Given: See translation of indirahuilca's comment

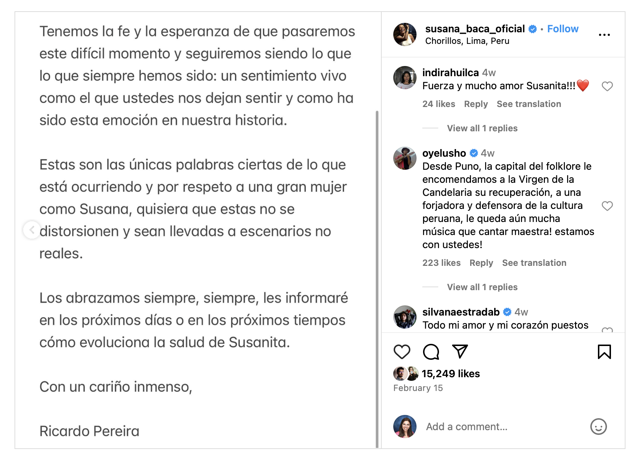Looking at the screenshot, I should point(529,104).
